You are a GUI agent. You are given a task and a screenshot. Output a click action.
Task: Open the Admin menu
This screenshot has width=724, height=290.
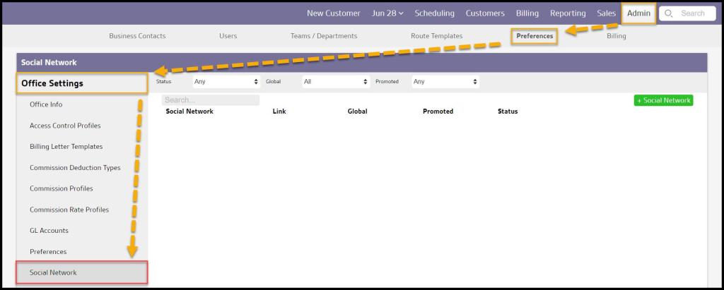click(638, 13)
